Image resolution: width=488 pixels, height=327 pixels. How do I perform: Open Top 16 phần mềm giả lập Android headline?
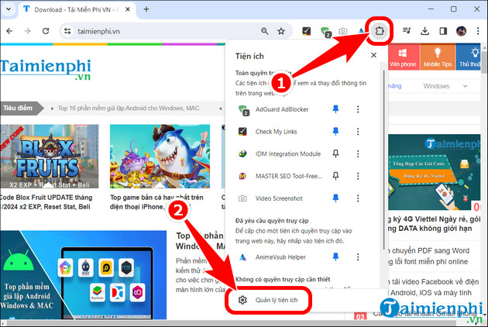[129, 108]
